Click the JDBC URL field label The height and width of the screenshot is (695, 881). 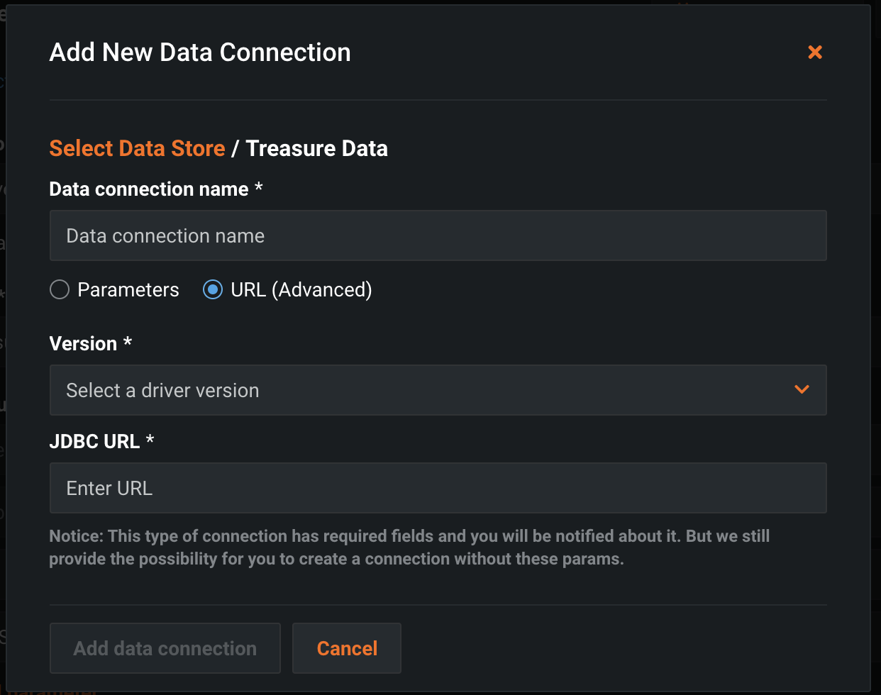click(94, 442)
